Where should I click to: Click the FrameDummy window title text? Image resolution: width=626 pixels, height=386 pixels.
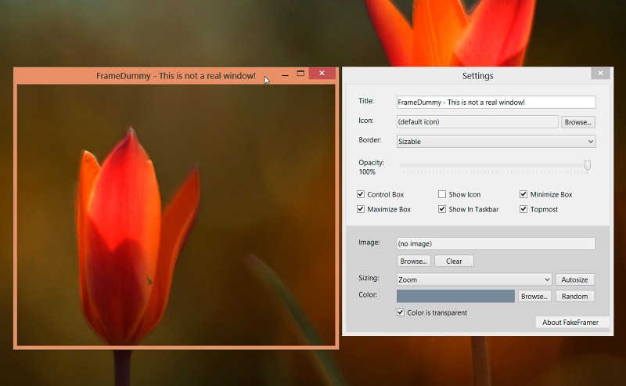click(176, 76)
